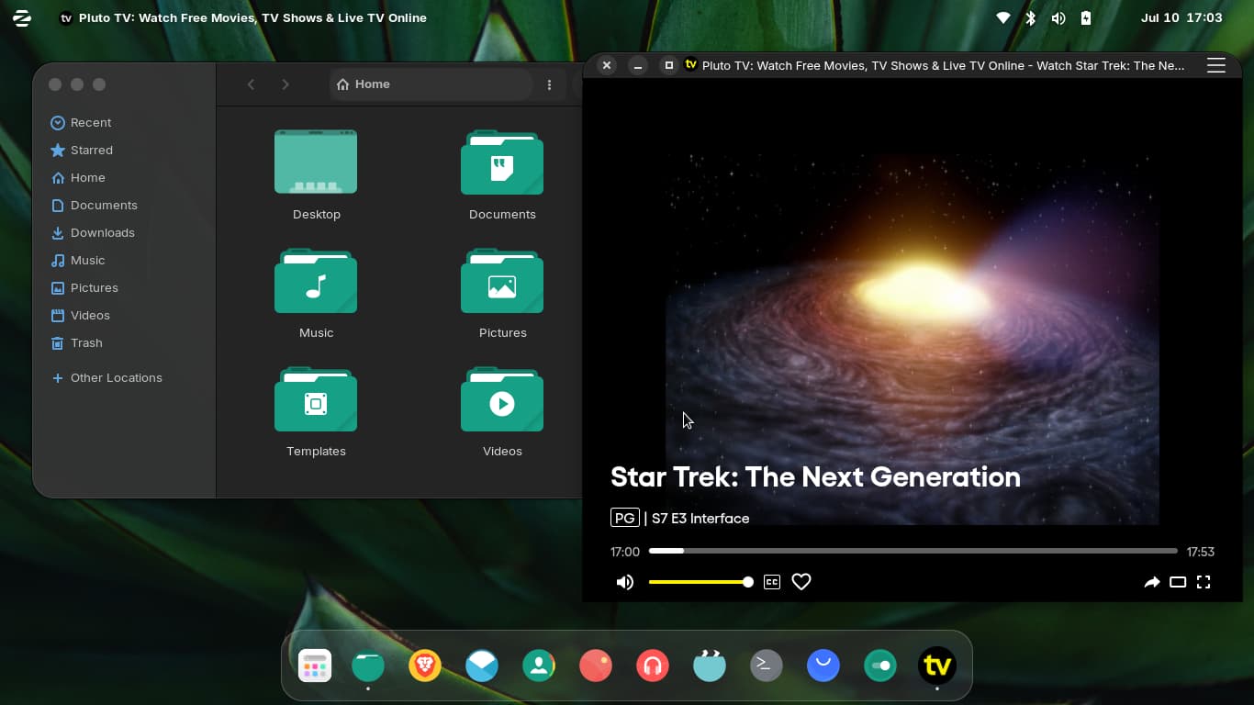Launch Brave browser from the dock

[425, 666]
